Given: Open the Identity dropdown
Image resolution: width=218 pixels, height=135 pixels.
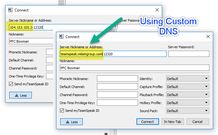Looking at the screenshot, I should 187,79.
